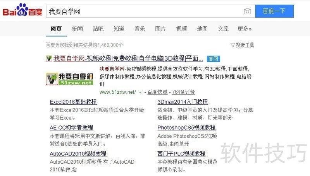Visit the www.51zxw.net/ URL
The height and width of the screenshot is (176, 310).
(118, 92)
